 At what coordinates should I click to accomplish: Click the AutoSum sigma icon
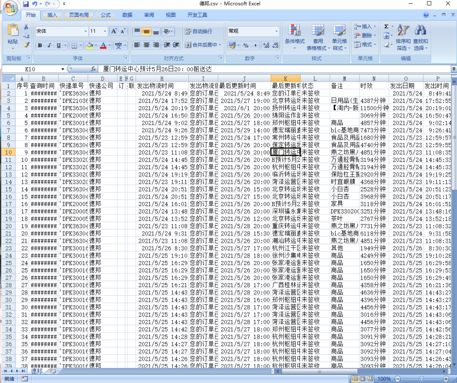(387, 27)
